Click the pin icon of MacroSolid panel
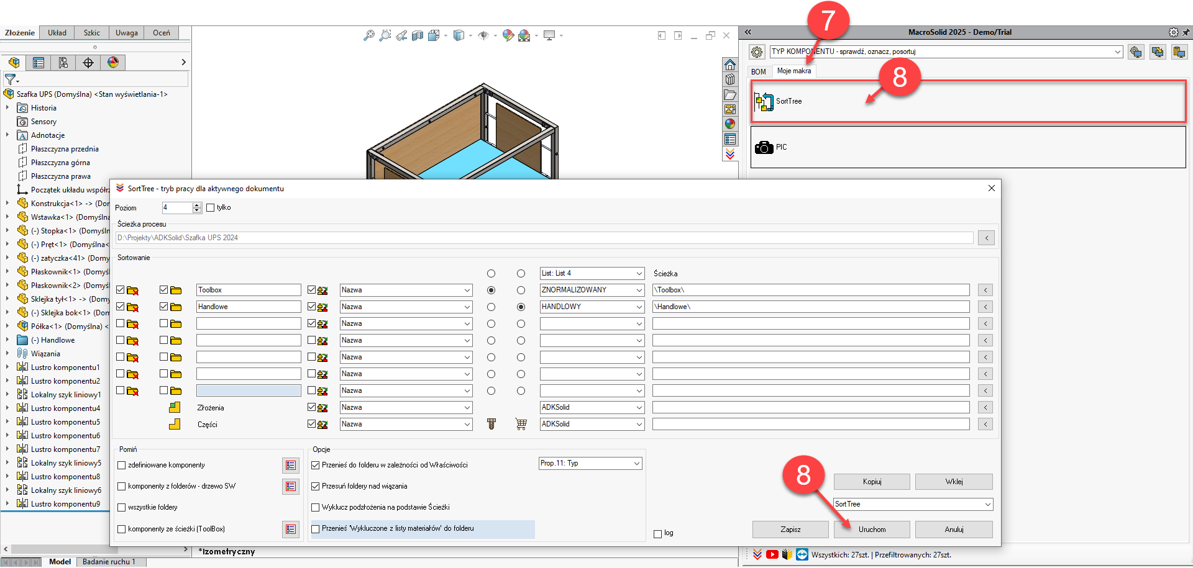1193x568 pixels. click(x=1186, y=32)
